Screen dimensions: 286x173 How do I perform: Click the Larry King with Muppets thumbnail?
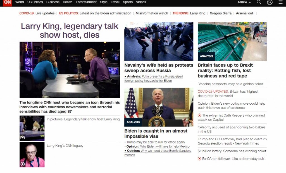pyautogui.click(x=32, y=128)
